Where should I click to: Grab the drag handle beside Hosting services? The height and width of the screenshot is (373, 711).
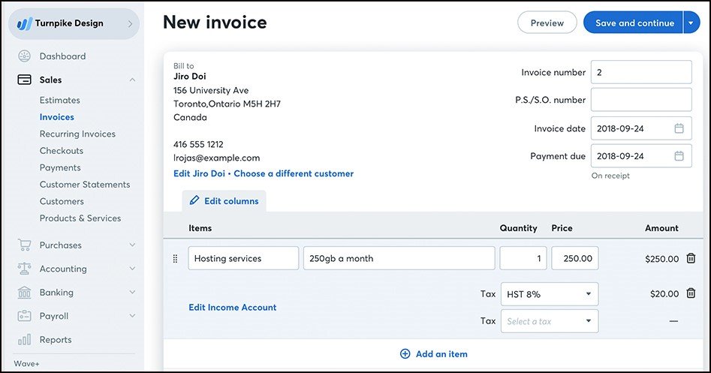point(176,258)
